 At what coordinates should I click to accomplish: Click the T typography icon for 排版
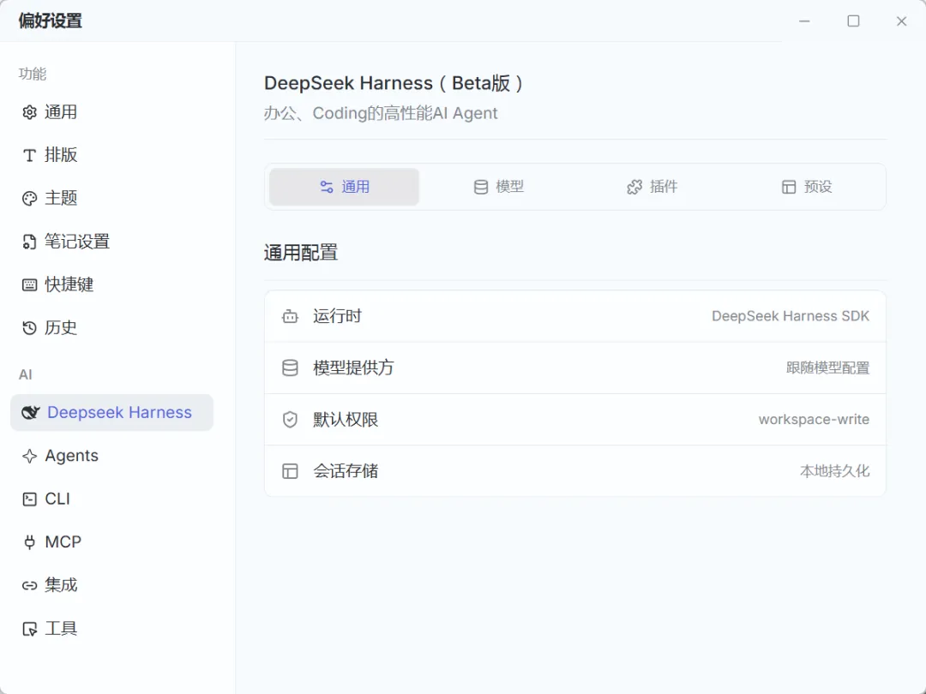pos(29,155)
